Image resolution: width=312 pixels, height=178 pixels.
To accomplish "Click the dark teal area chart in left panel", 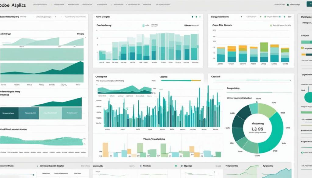I will [42, 68].
